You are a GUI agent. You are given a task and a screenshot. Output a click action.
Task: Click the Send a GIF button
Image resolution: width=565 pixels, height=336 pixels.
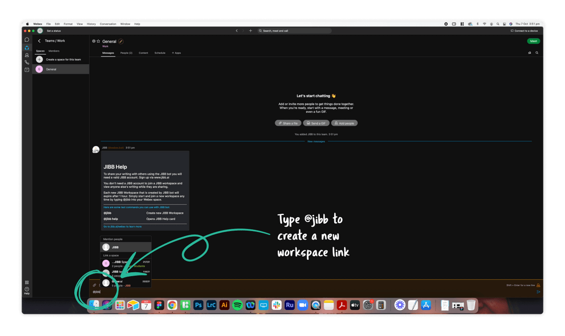coord(316,123)
